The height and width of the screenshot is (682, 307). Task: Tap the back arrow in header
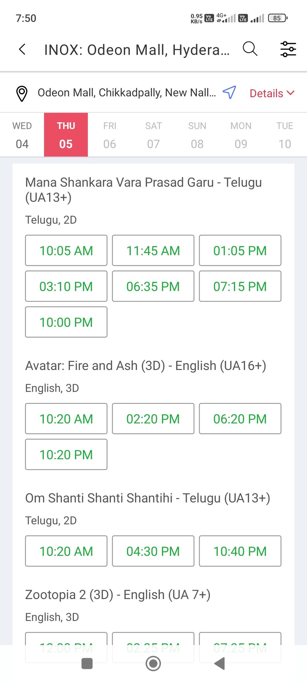coord(22,50)
